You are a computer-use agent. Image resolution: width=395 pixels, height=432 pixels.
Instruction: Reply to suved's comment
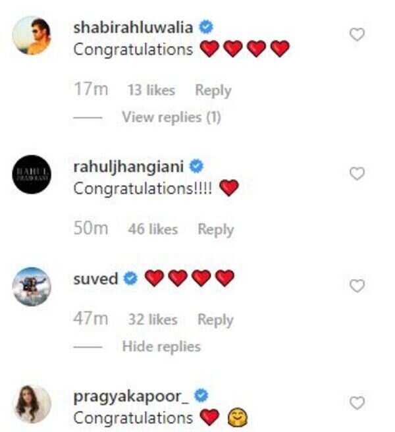pos(215,319)
